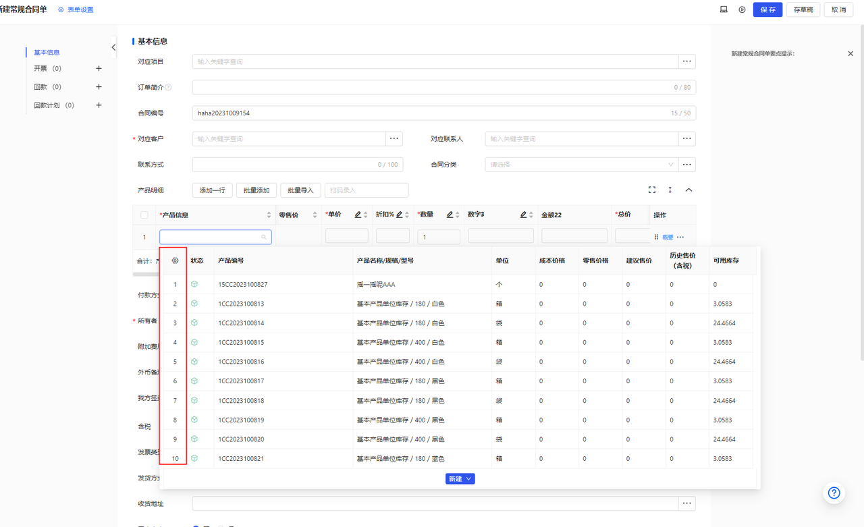Expand the 新建 dropdown button below product list

click(x=460, y=478)
